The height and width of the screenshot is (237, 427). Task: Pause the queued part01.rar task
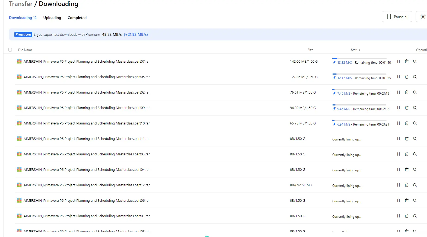tap(399, 216)
